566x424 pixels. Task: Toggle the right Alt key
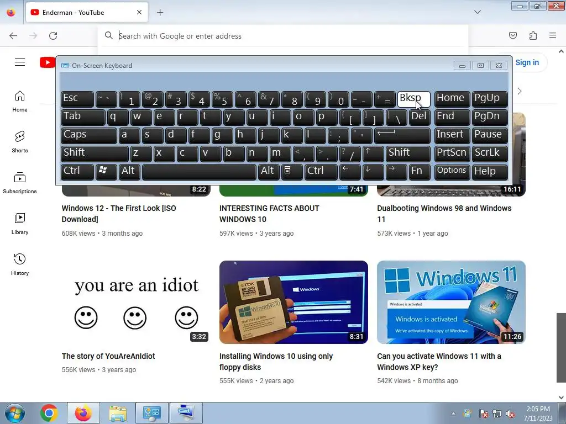(269, 172)
